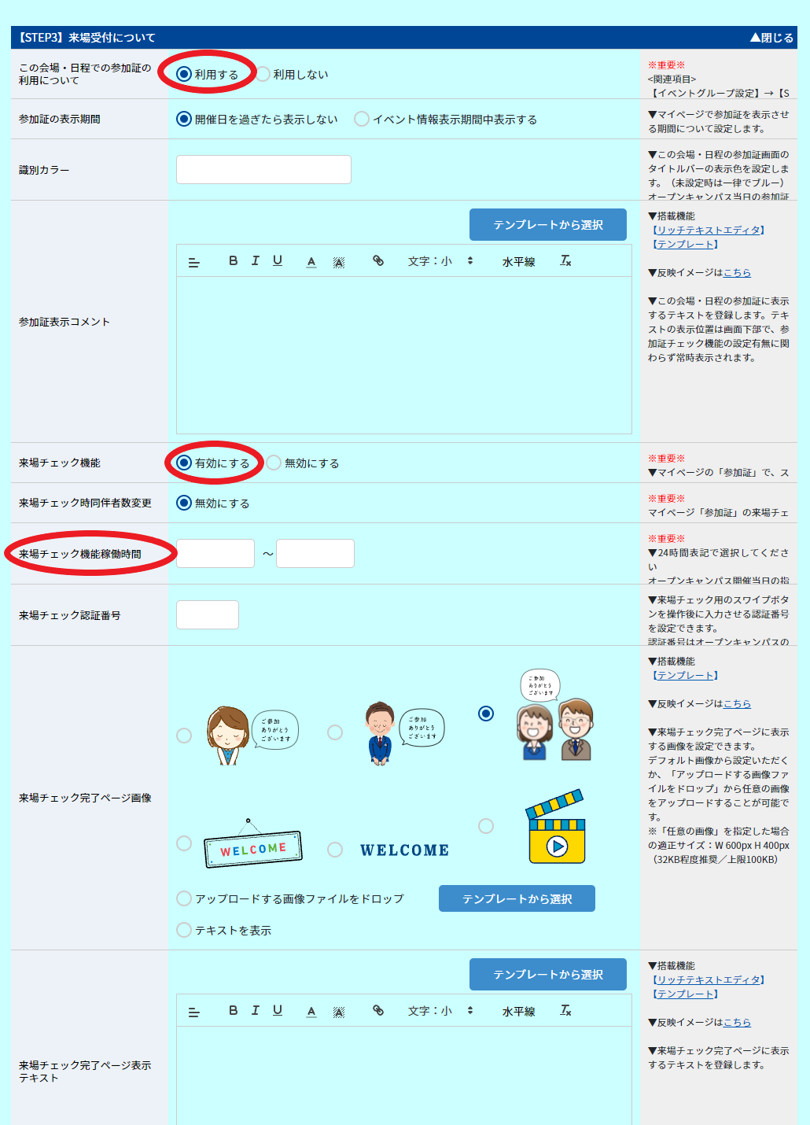Screen dimensions: 810x1125
Task: Click align icon in 参加証表示コメント editor
Action: pyautogui.click(x=194, y=263)
